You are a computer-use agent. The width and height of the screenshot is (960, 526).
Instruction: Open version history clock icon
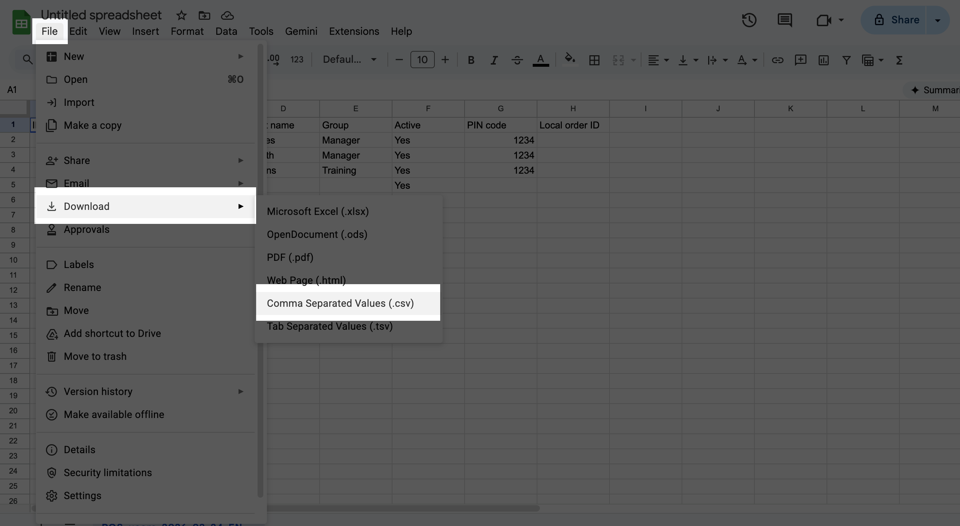click(749, 20)
